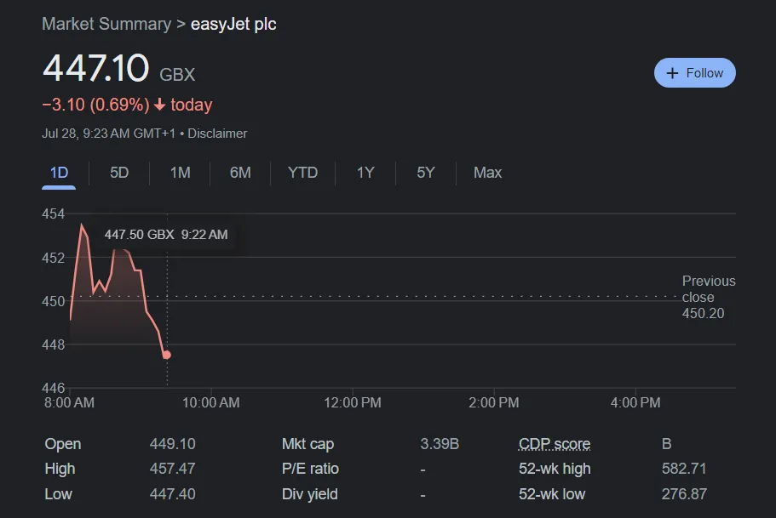Click the P/E ratio label
The height and width of the screenshot is (518, 776).
click(310, 469)
